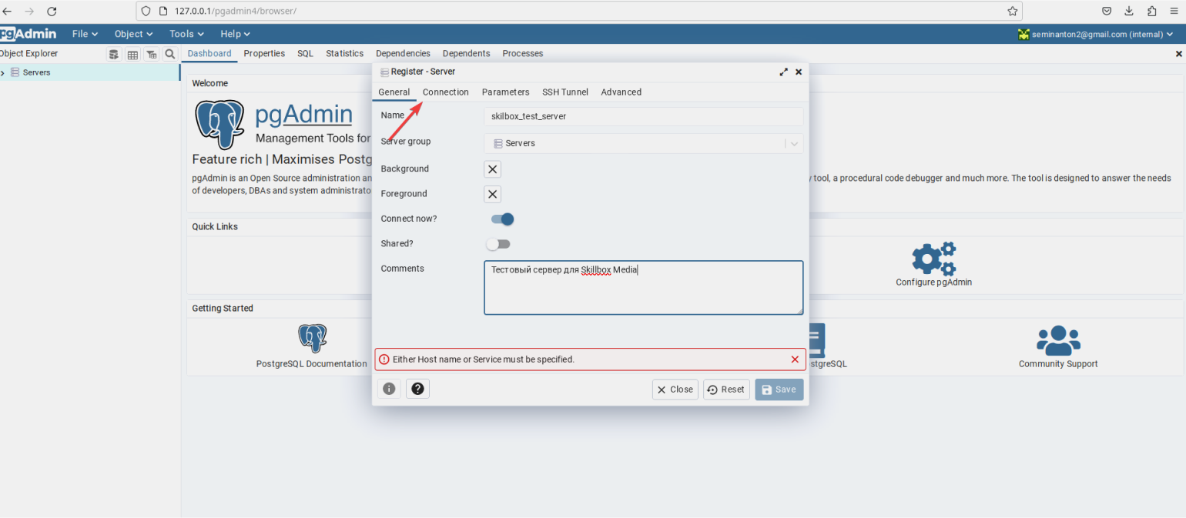Click the browser reload button

pos(52,12)
